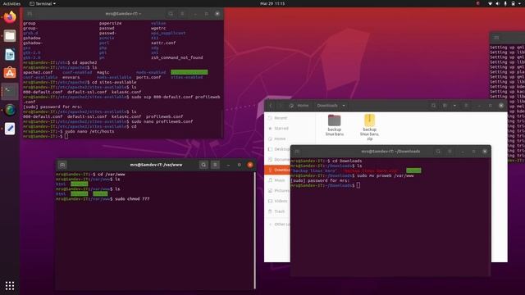The image size is (525, 295).
Task: Click 'apache2.conf' in top terminal
Action: coord(38,72)
